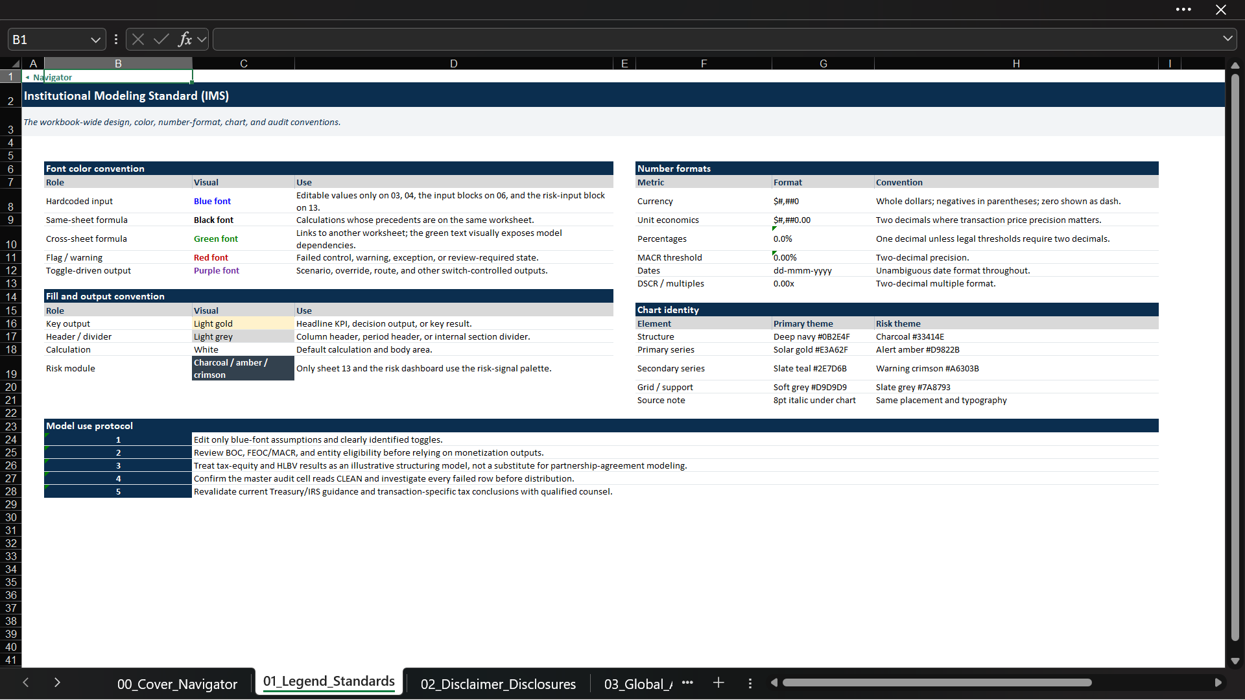Open the insert function fx button

click(x=185, y=40)
